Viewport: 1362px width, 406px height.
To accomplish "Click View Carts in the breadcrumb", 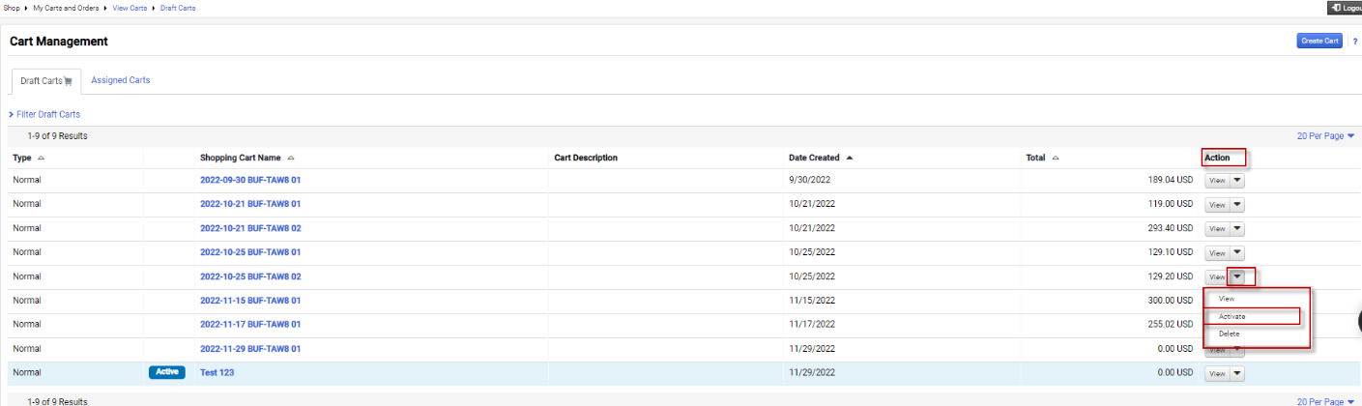I will pos(131,8).
